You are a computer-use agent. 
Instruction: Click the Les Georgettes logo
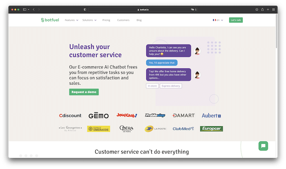pyautogui.click(x=70, y=129)
